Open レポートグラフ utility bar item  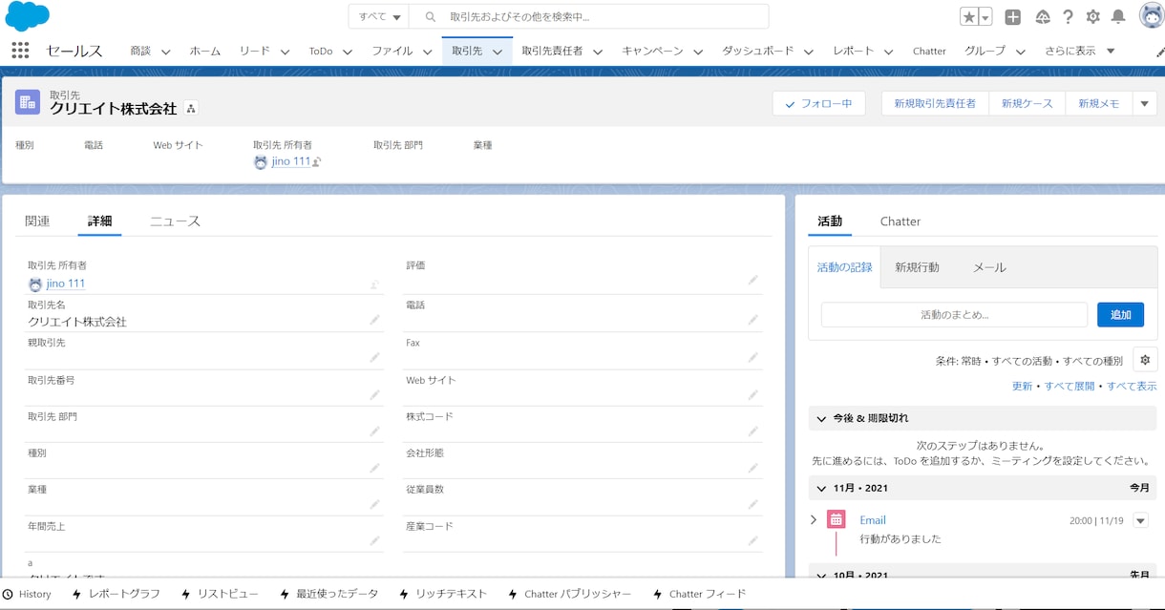116,594
